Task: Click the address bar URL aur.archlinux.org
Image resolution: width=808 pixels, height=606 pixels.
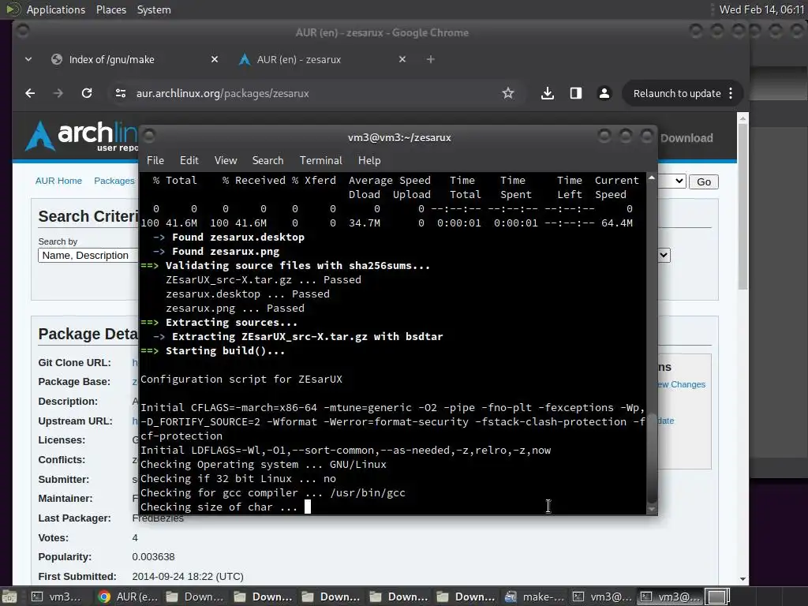Action: [223, 93]
